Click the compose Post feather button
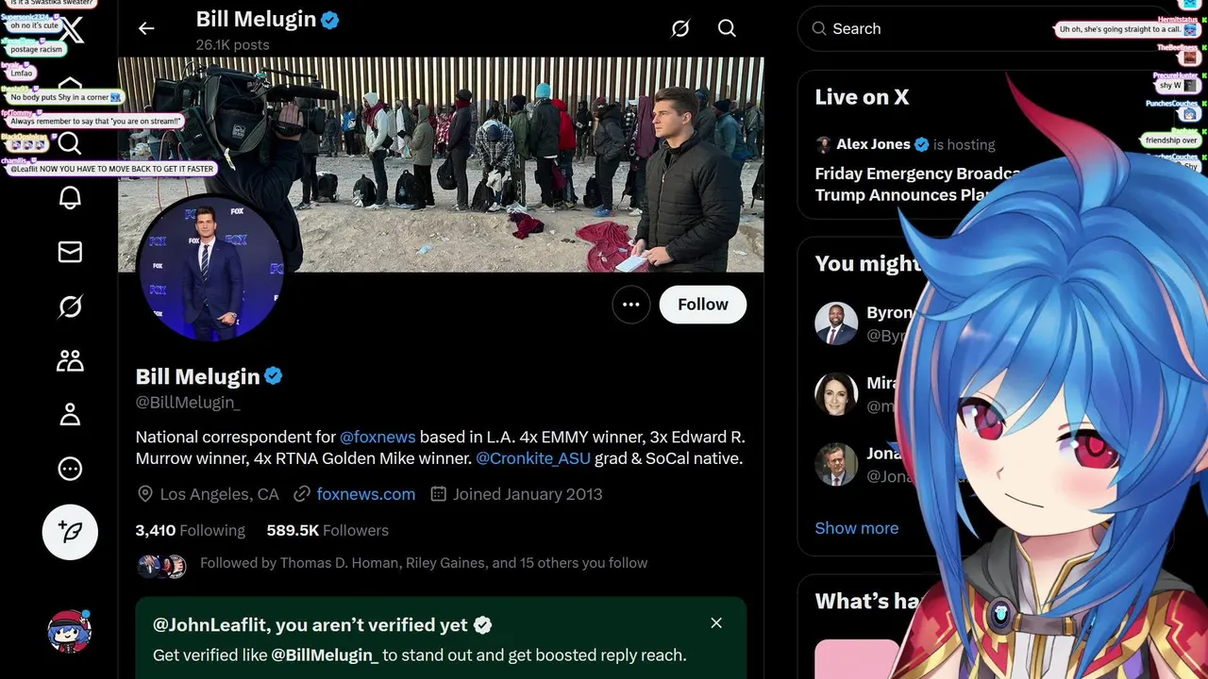This screenshot has width=1208, height=679. 70,533
